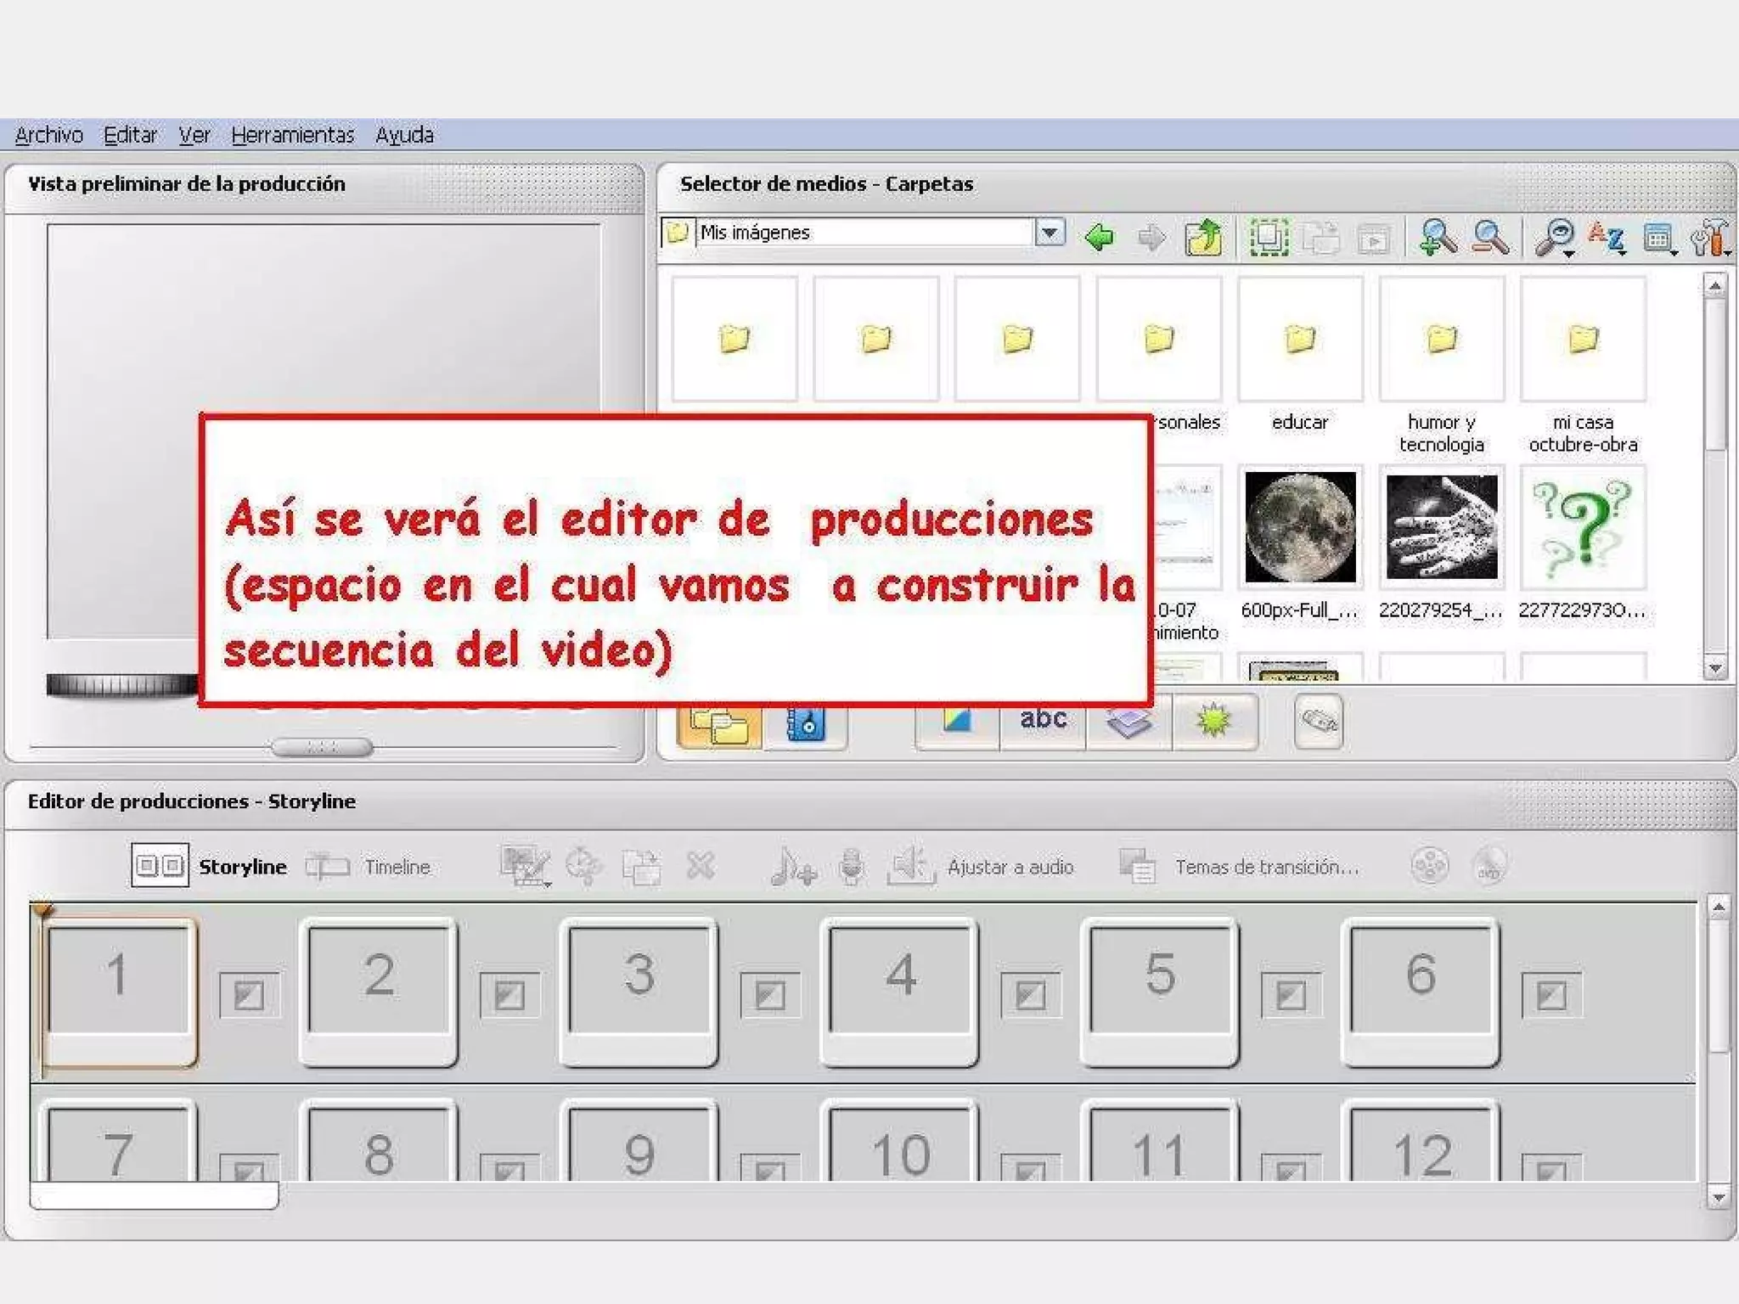Zoom out on media thumbnails
This screenshot has width=1739, height=1304.
[x=1490, y=237]
